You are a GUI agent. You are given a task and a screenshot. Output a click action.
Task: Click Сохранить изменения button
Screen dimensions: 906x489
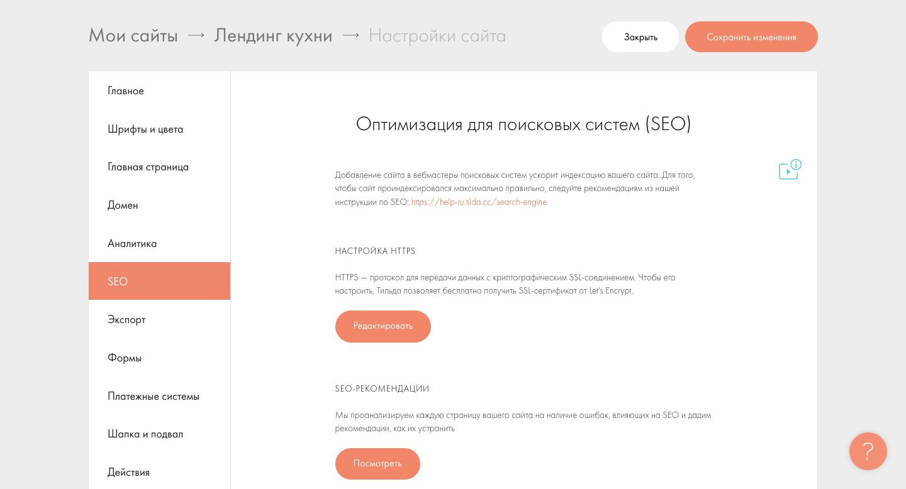pyautogui.click(x=751, y=37)
